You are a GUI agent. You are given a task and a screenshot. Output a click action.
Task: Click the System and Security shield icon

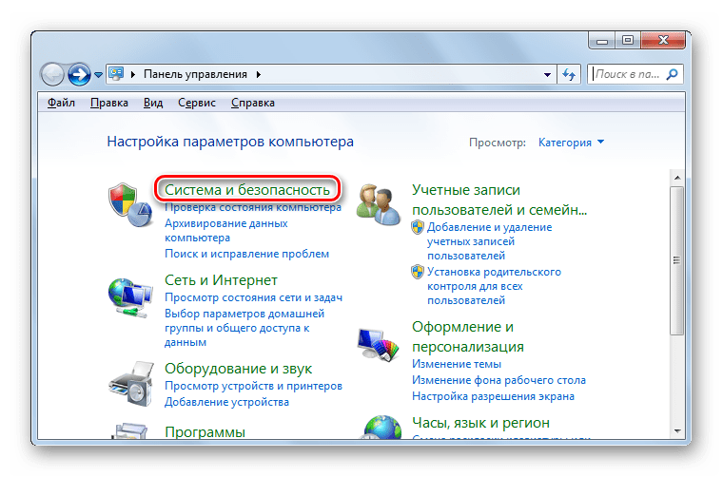tap(131, 204)
